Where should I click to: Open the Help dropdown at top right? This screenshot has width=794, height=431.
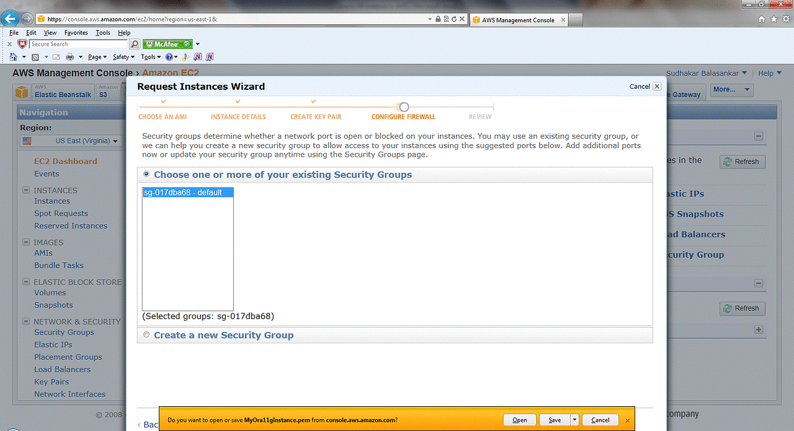770,73
